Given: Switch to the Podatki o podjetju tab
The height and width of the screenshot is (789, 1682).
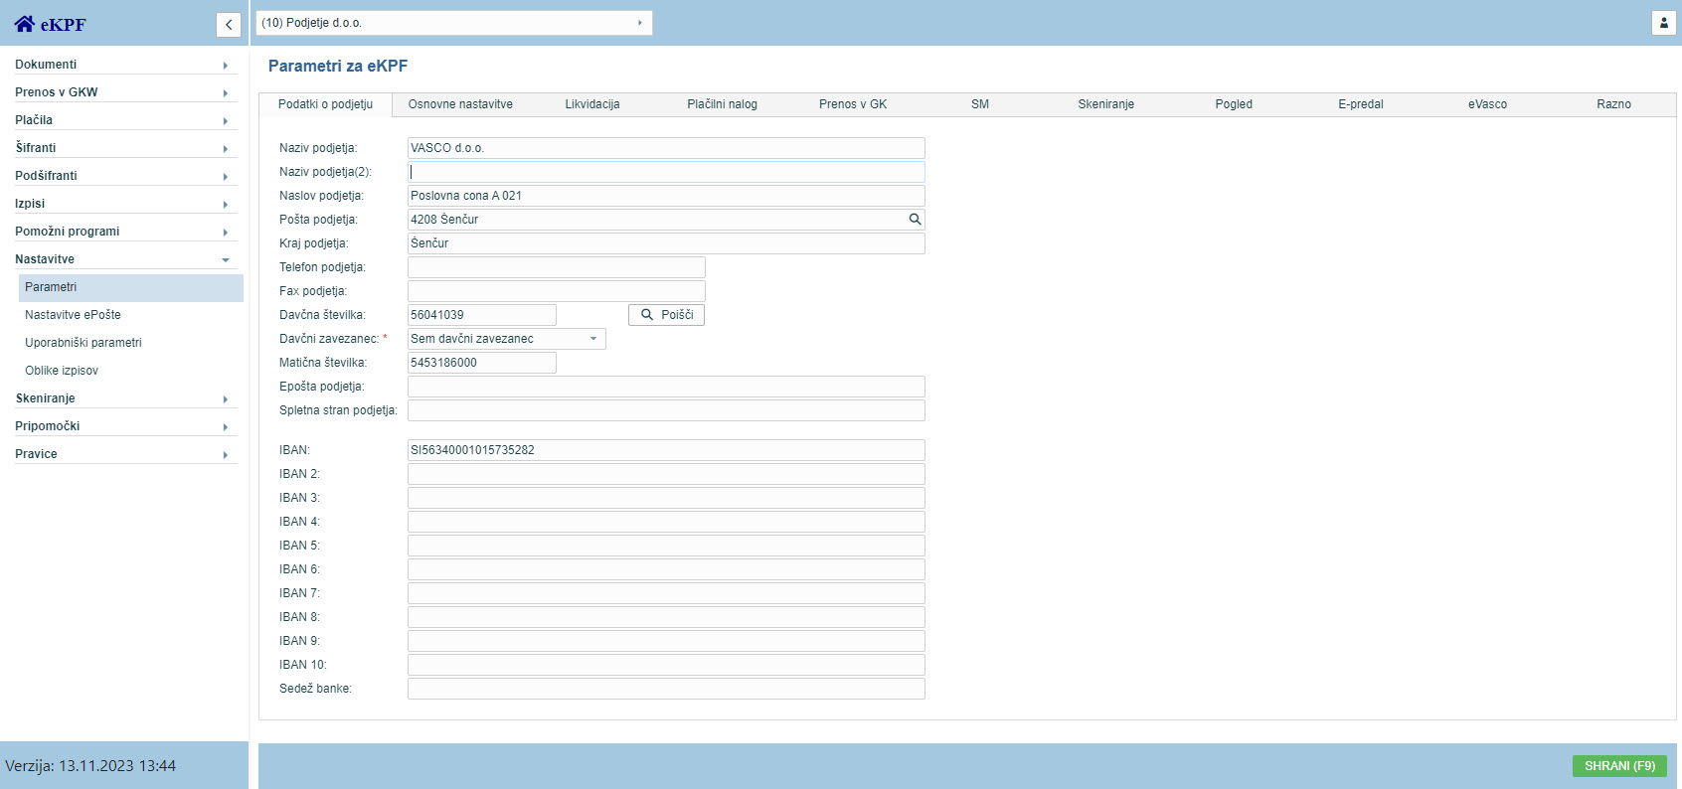Looking at the screenshot, I should (x=325, y=104).
